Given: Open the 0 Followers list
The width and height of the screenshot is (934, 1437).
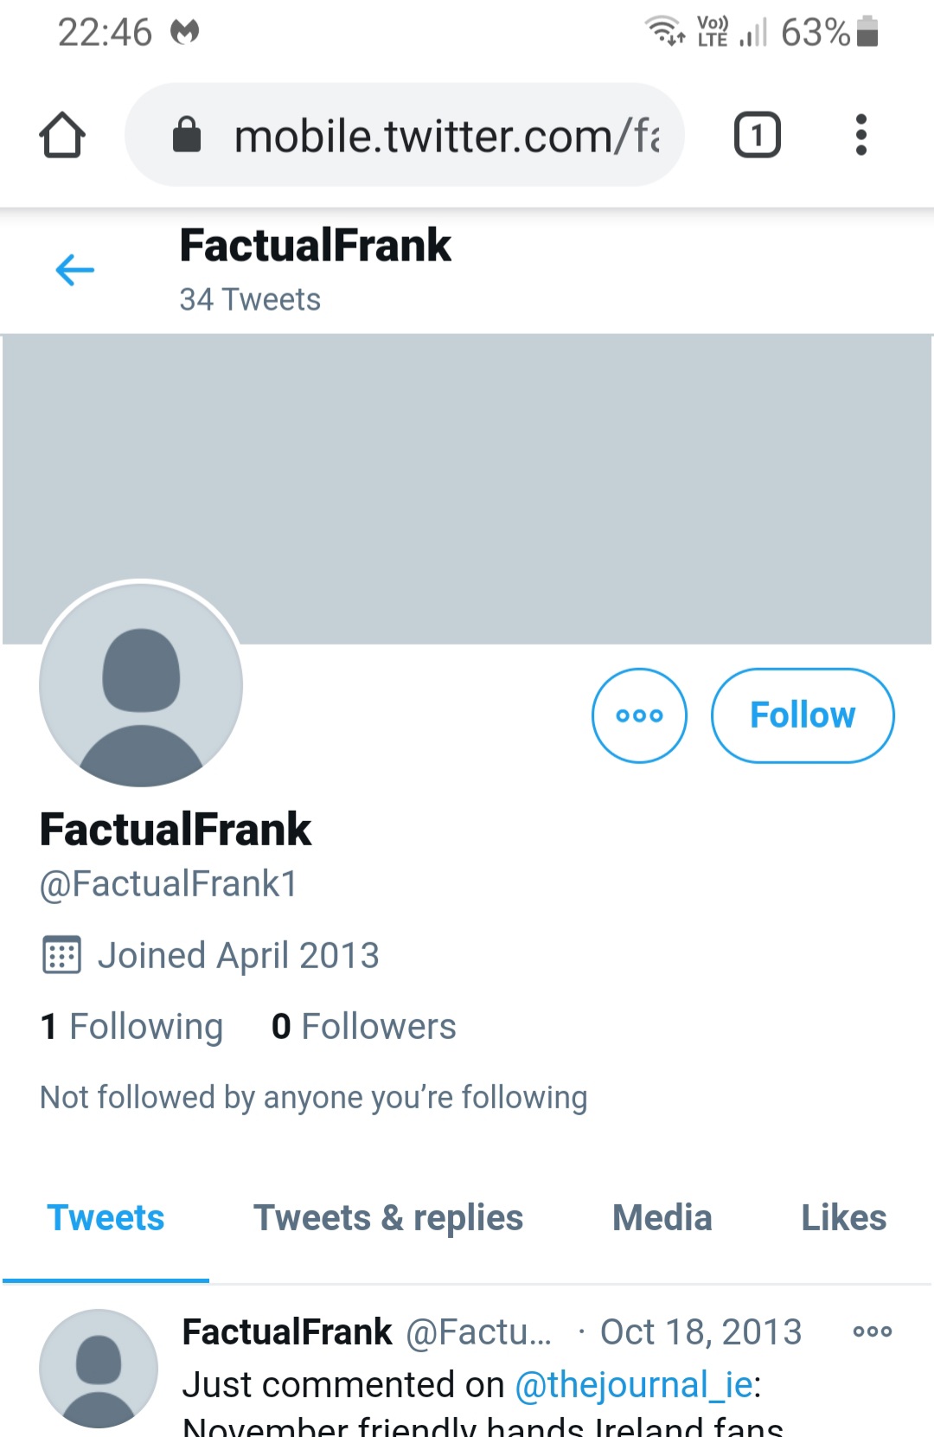Looking at the screenshot, I should pyautogui.click(x=363, y=1027).
